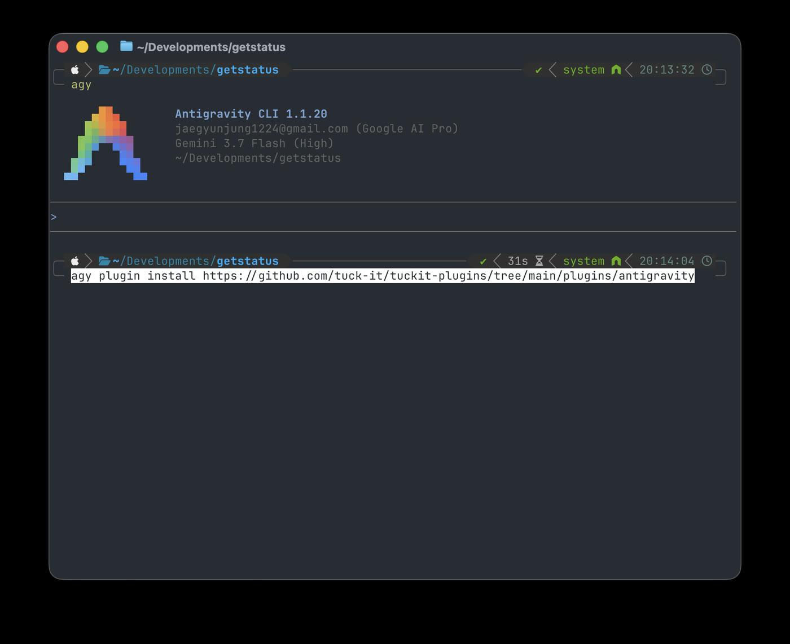Click the 'Antigravity CLI 1.1.20' heading
Screen dimensions: 790x644
[x=251, y=114]
